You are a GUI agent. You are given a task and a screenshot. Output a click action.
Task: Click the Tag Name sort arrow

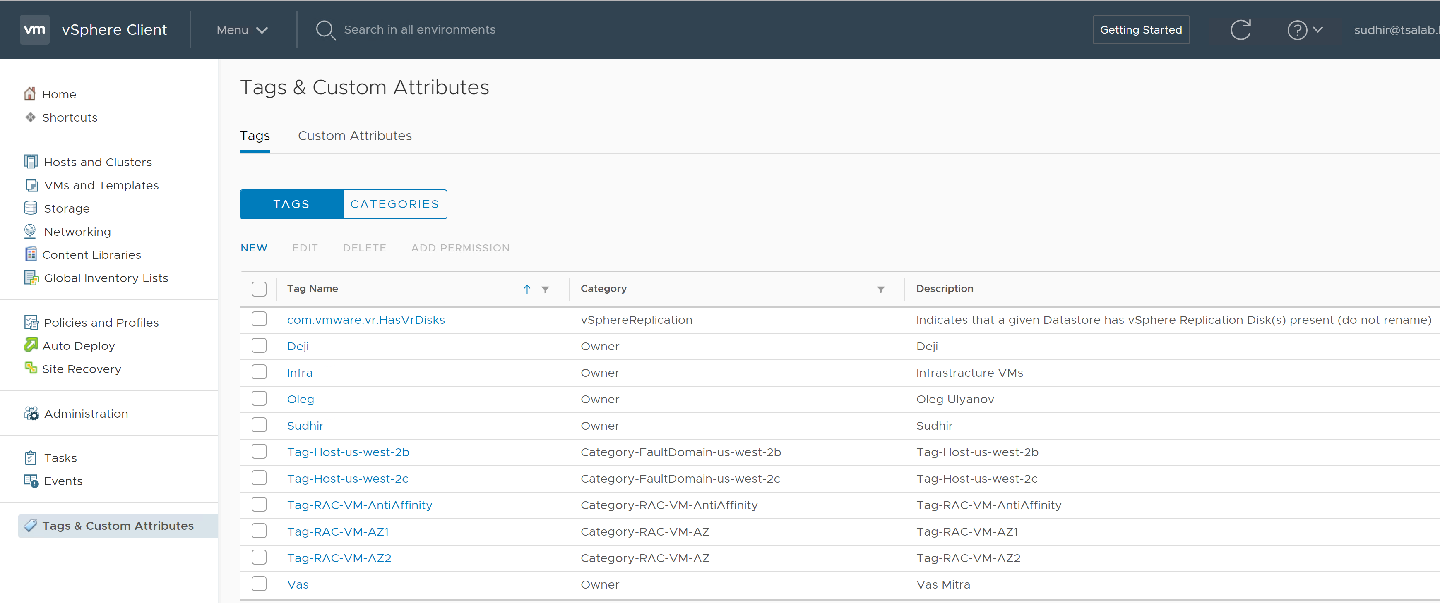click(526, 289)
